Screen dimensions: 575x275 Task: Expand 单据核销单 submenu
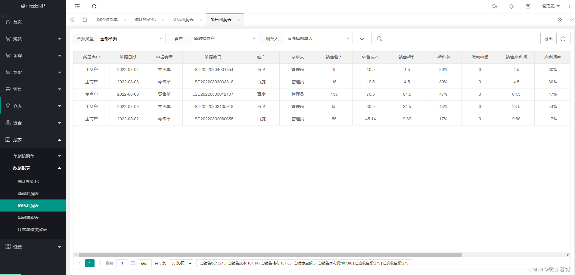click(x=33, y=156)
